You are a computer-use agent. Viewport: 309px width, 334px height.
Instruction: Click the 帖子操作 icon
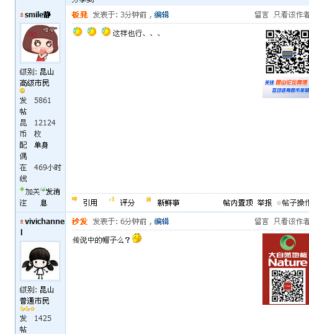pyautogui.click(x=279, y=203)
